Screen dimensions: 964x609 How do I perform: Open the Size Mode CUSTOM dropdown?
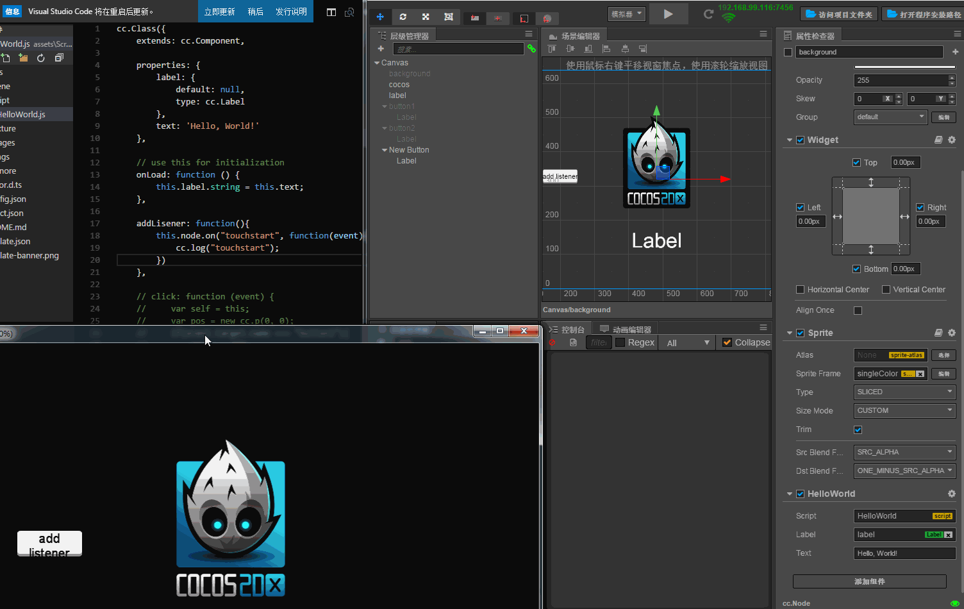pos(904,410)
